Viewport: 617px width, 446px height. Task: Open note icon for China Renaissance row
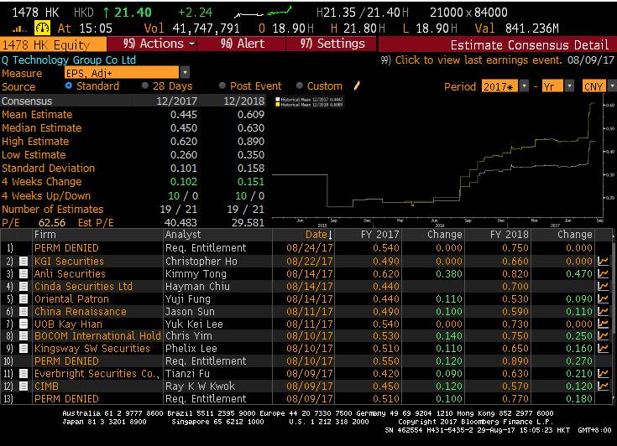pyautogui.click(x=24, y=311)
